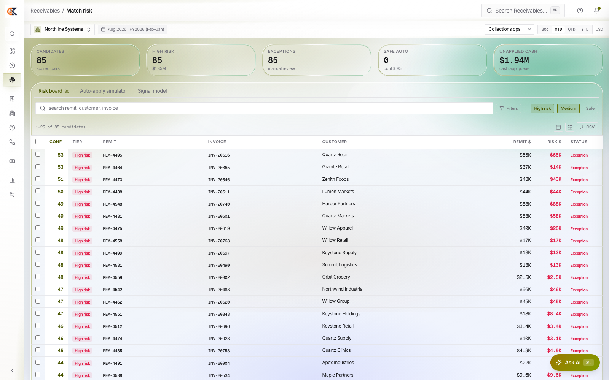609x380 pixels.
Task: Open remit REM-4542 in the table
Action: (x=112, y=290)
